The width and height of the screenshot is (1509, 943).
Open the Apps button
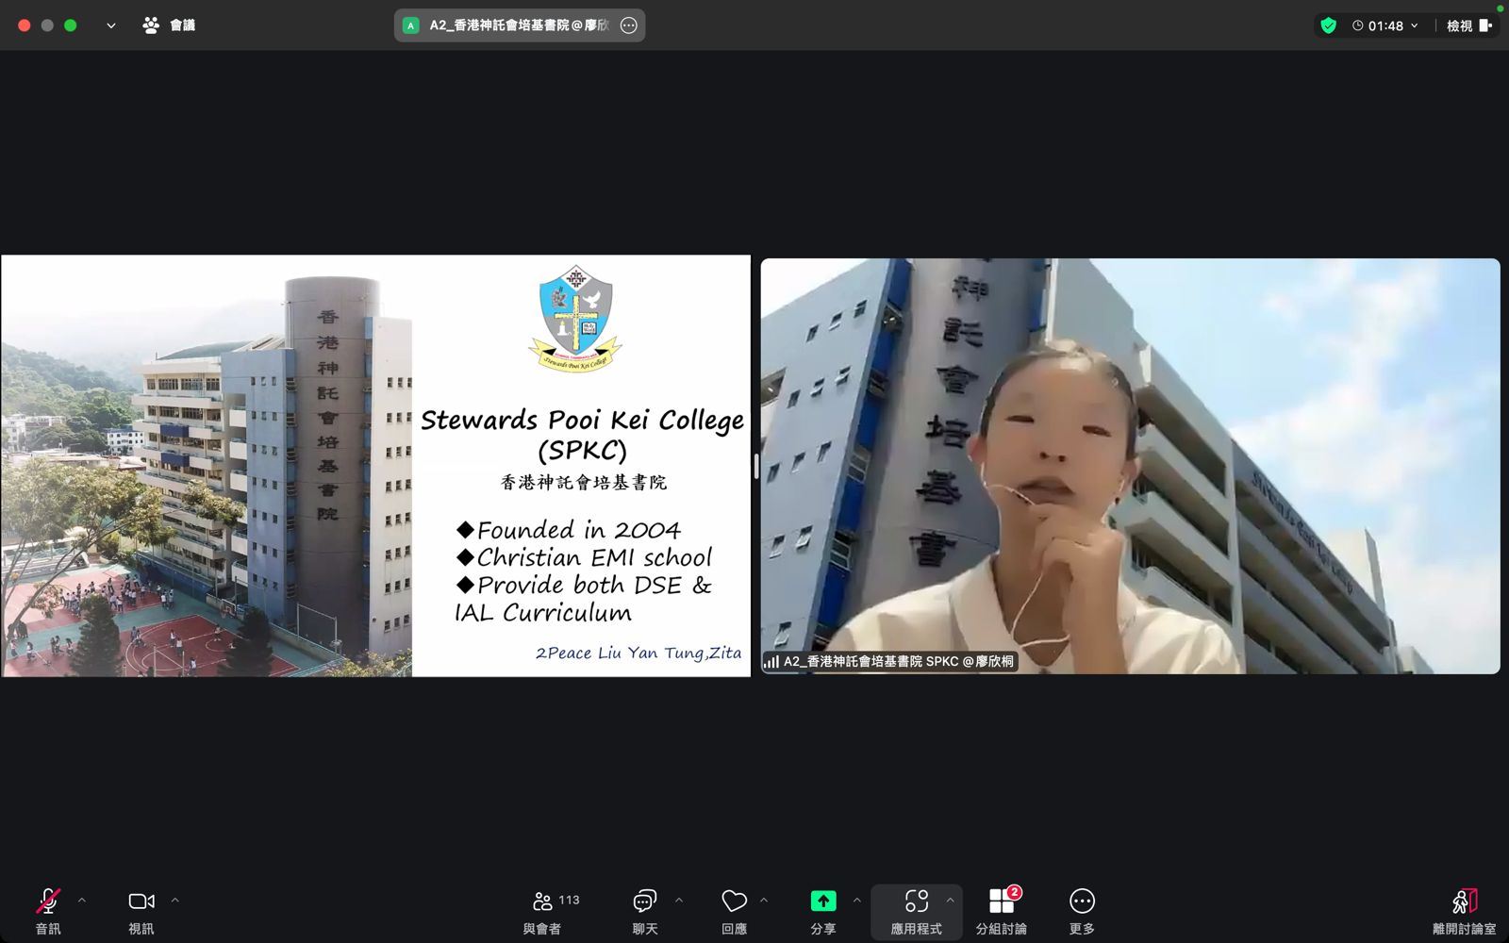[x=916, y=911]
